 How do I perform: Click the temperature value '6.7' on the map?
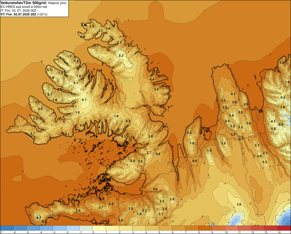(x=108, y=194)
